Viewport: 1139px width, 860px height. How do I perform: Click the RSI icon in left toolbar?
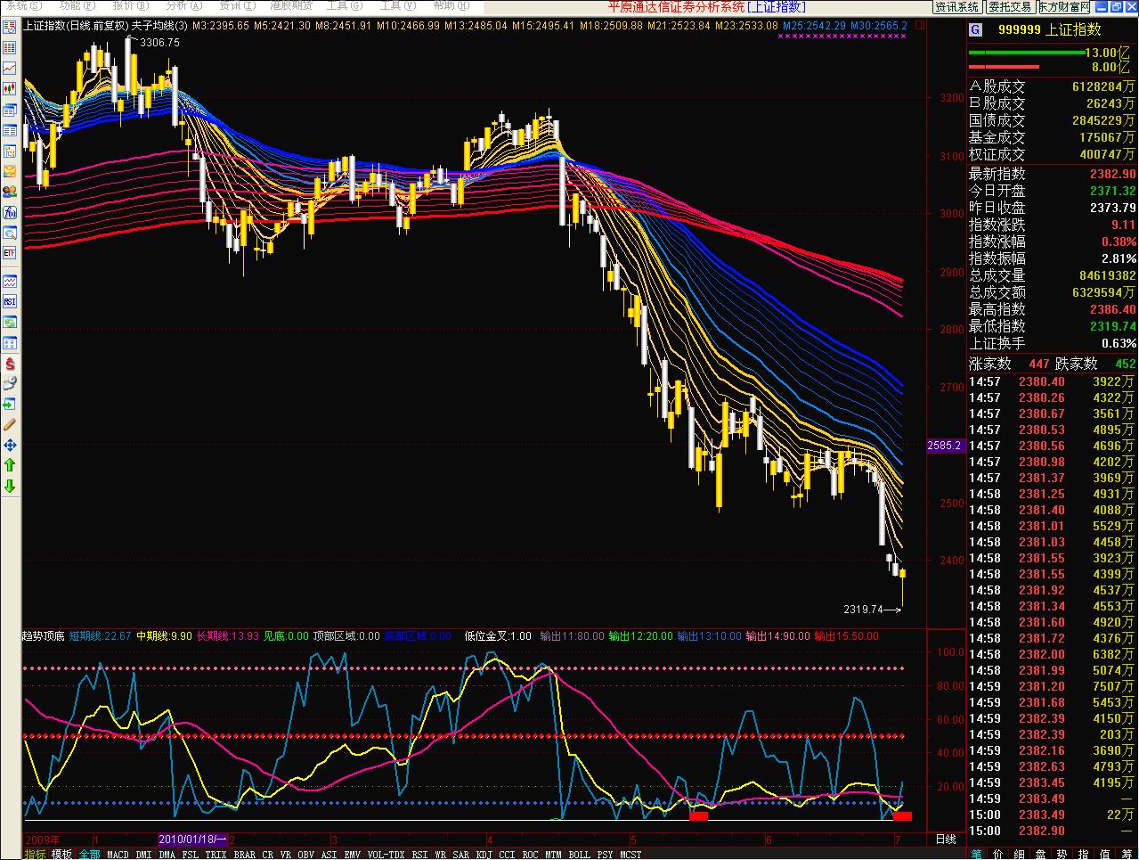click(10, 301)
